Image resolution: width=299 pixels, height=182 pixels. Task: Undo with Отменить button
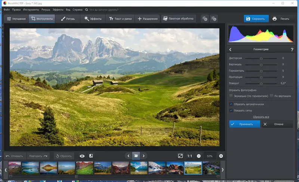(x=15, y=156)
